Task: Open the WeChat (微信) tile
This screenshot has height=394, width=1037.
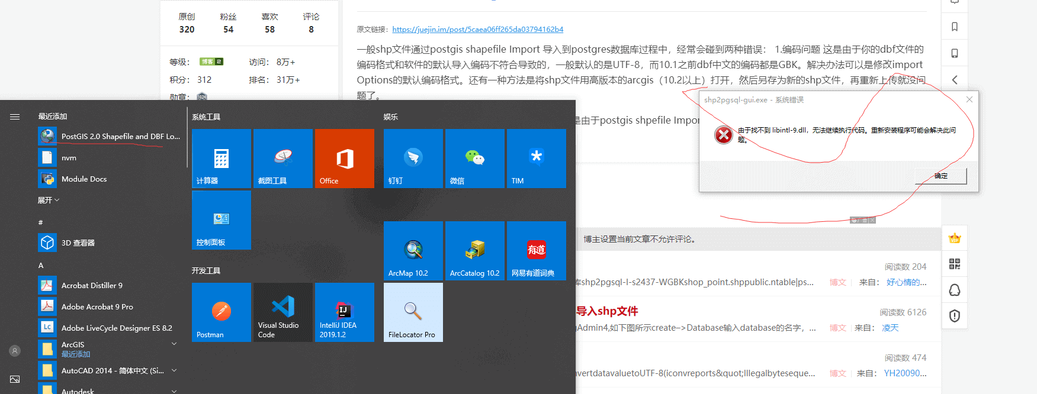Action: click(474, 159)
